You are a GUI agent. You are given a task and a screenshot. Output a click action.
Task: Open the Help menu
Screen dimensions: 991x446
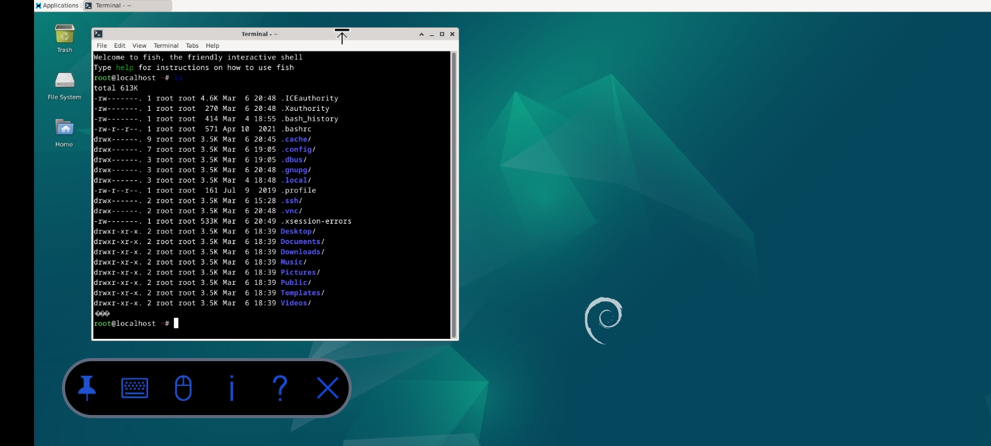click(x=212, y=46)
